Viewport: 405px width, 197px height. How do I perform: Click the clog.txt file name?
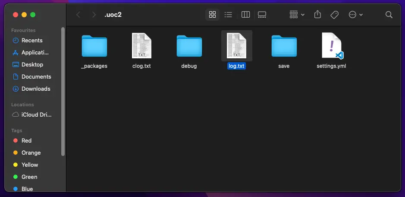pos(141,66)
